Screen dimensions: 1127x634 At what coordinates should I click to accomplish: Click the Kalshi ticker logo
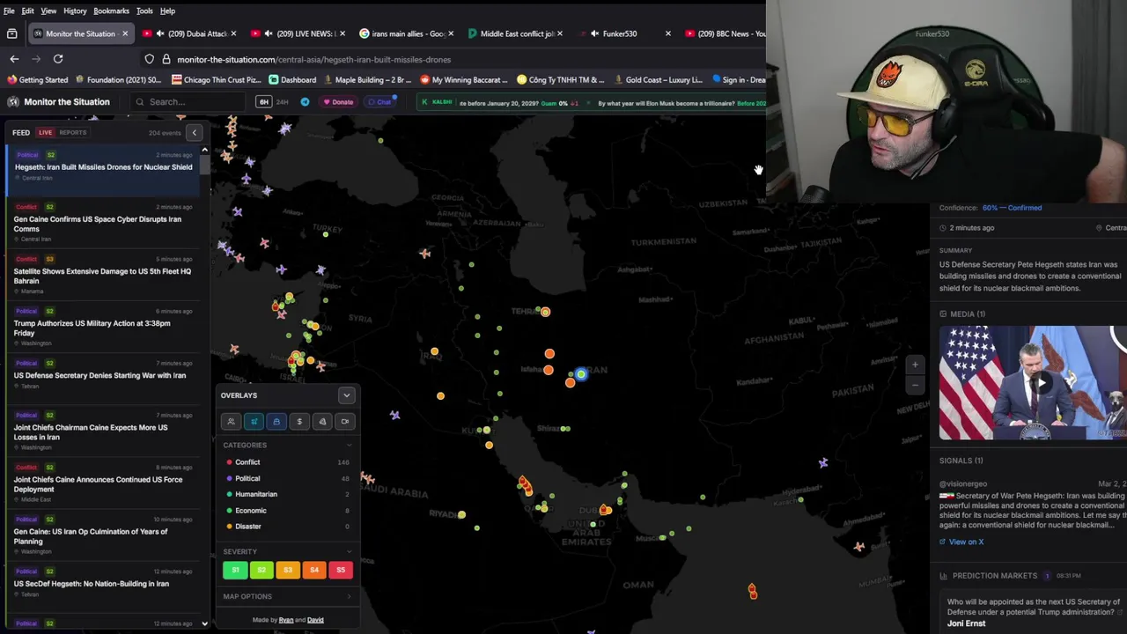[438, 102]
